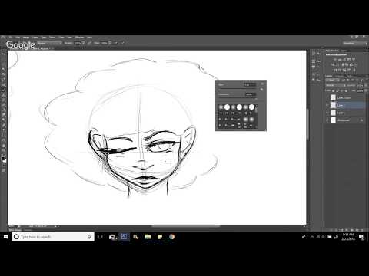The image size is (369, 276).
Task: Toggle visibility of the Background layer
Action: [x=327, y=120]
